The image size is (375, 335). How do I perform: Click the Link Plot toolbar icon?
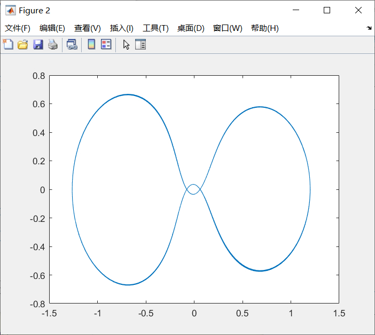pos(72,45)
